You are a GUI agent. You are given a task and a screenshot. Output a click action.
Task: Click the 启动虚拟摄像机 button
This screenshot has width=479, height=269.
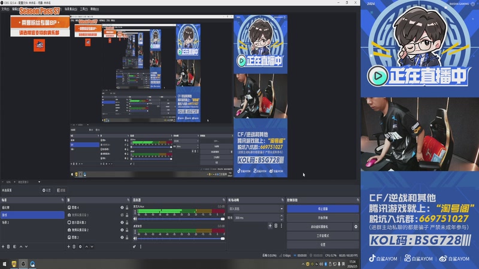point(320,227)
